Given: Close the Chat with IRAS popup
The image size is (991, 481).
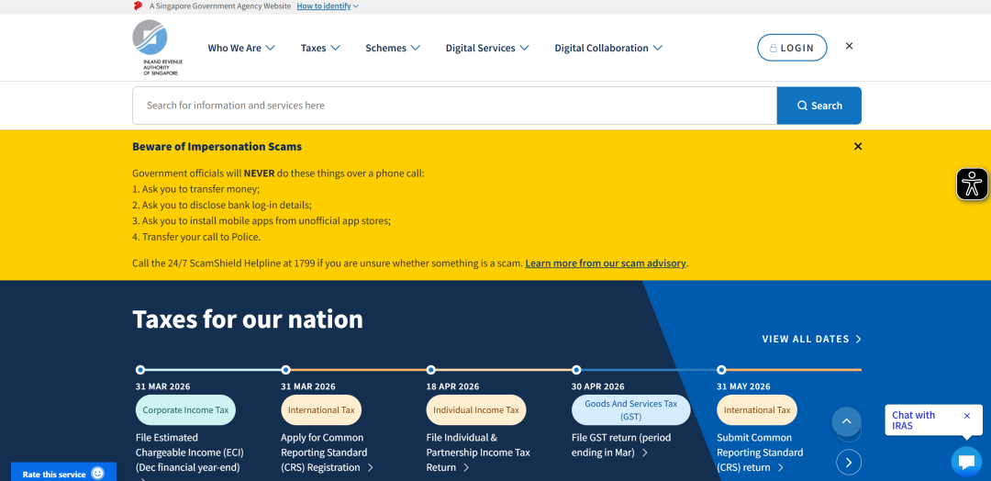Looking at the screenshot, I should (x=966, y=416).
